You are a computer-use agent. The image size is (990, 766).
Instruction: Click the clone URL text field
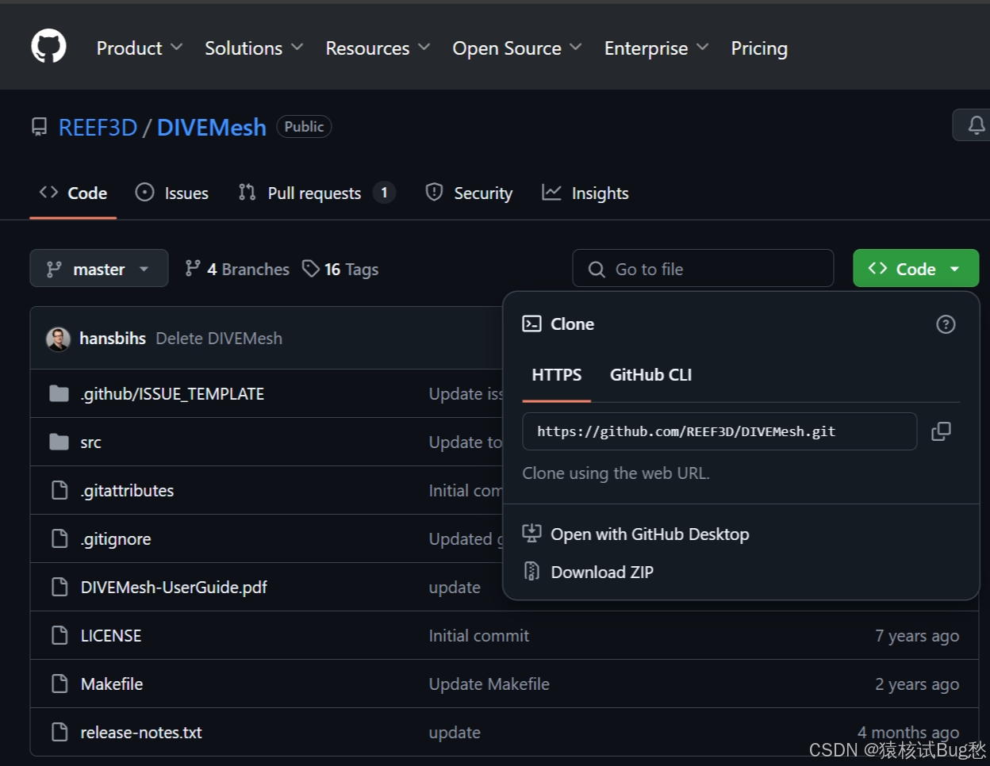(x=719, y=431)
